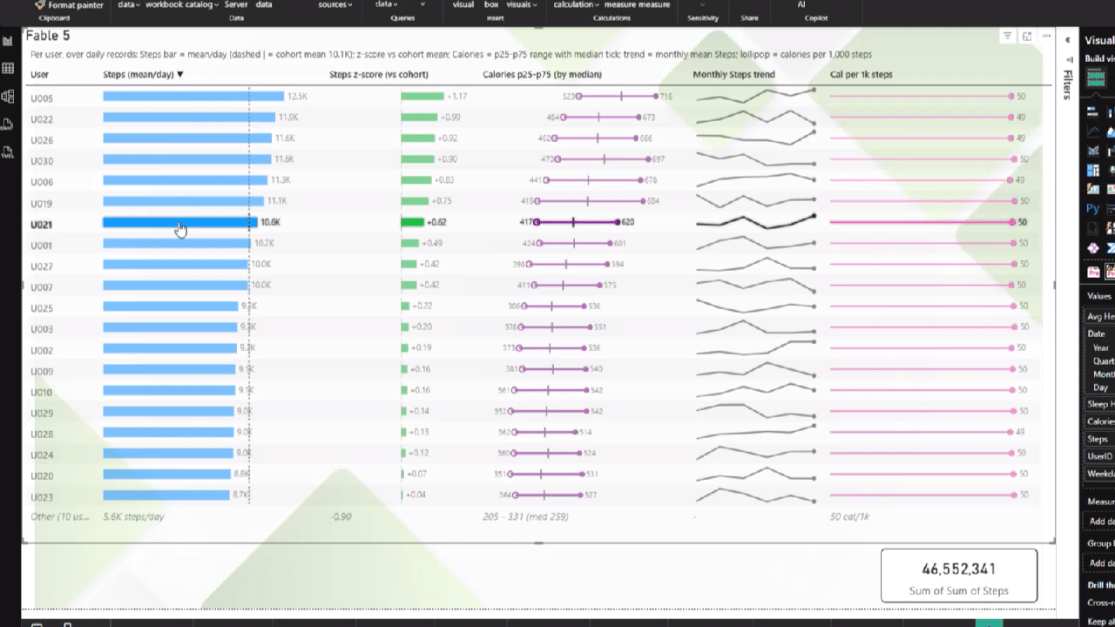
Task: Select the Python visual icon
Action: point(1092,208)
